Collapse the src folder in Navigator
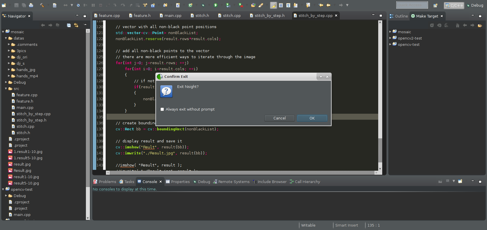The width and height of the screenshot is (487, 230). [x=6, y=89]
